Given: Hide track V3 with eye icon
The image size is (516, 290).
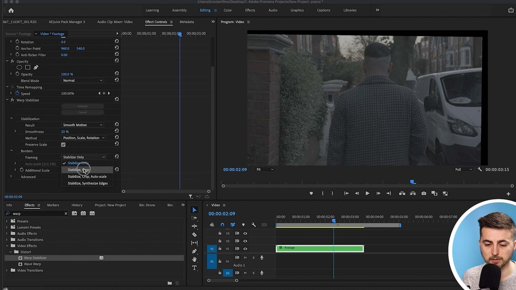Looking at the screenshot, I should 245,234.
